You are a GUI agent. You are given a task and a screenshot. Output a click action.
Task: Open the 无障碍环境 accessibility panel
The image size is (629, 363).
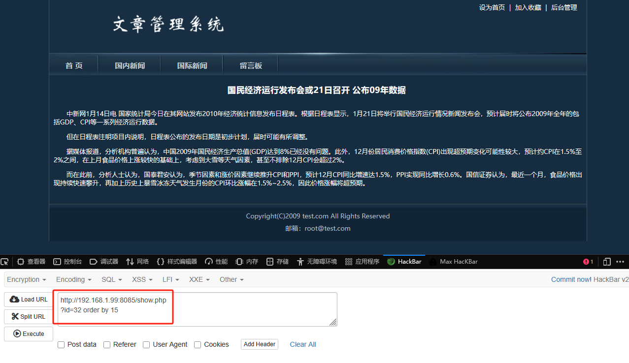point(317,262)
